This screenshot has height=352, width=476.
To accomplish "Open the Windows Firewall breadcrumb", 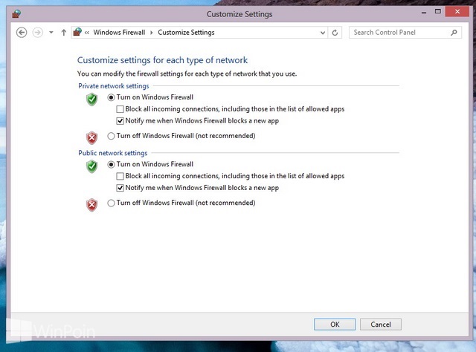I will (119, 33).
